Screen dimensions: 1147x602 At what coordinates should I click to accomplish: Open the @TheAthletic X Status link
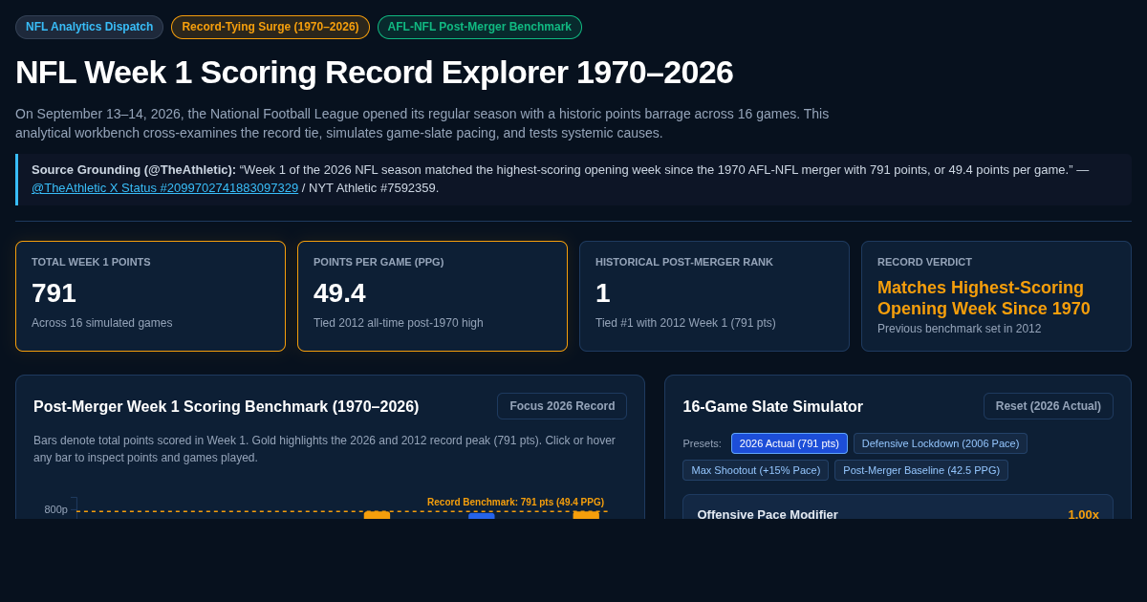[x=164, y=188]
